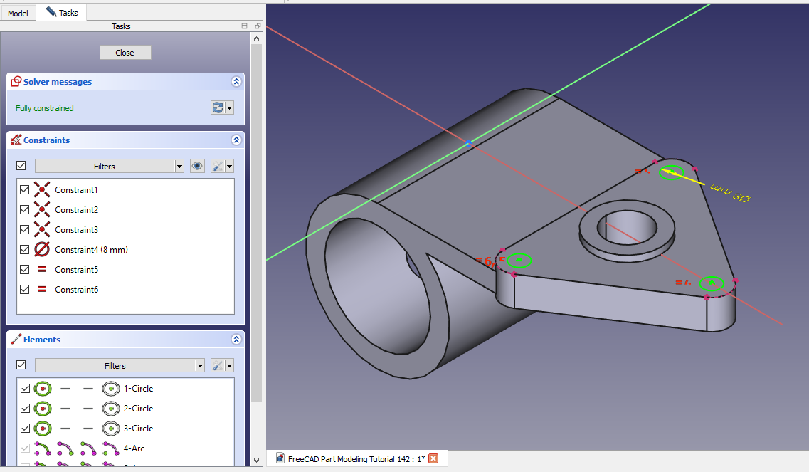
Task: Click the Tasks panel vertical scrollbar
Action: [x=257, y=214]
